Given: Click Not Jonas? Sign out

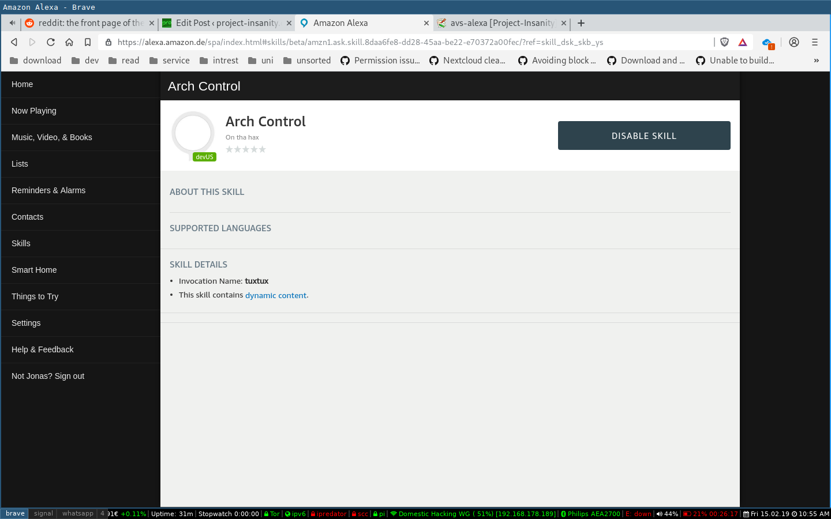Looking at the screenshot, I should click(x=80, y=376).
